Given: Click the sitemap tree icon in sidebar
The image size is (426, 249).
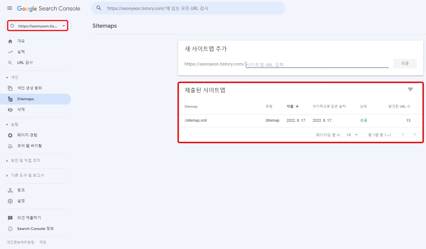Looking at the screenshot, I should coord(10,99).
